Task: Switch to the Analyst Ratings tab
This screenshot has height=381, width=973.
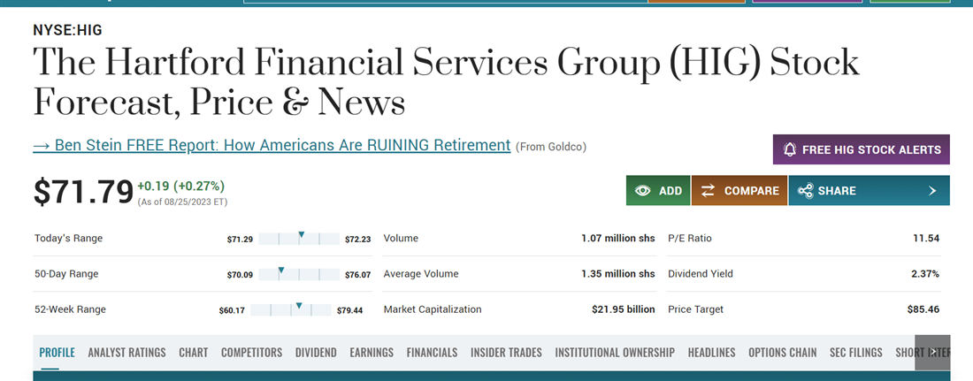Action: pos(126,352)
